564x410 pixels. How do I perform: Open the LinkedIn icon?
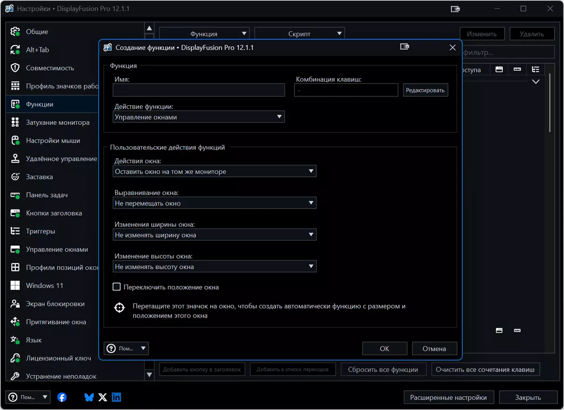(116, 397)
